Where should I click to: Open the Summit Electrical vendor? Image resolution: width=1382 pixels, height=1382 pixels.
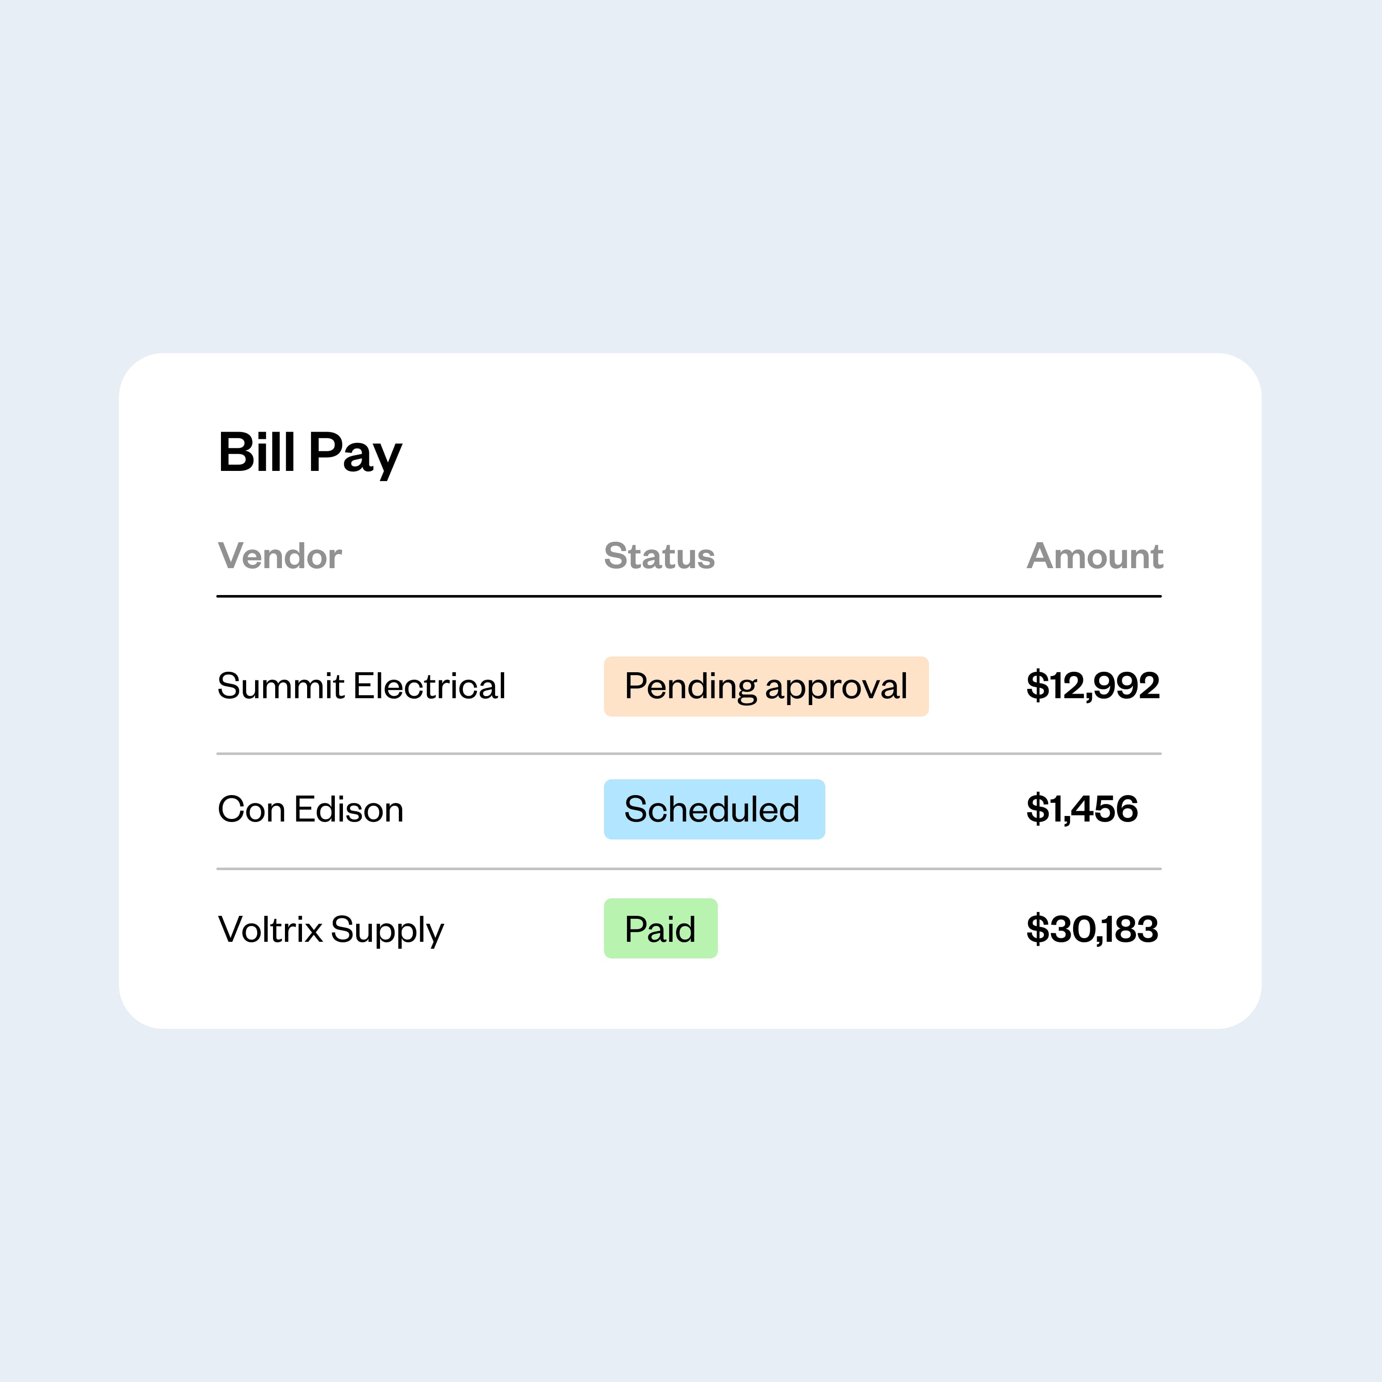361,686
